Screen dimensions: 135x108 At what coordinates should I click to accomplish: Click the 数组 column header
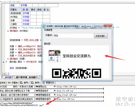pos(39,10)
